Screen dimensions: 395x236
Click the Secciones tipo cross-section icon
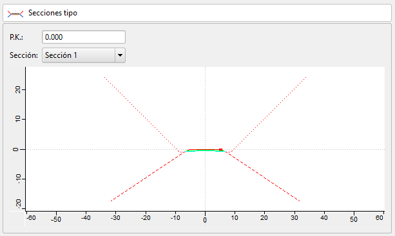pyautogui.click(x=15, y=14)
